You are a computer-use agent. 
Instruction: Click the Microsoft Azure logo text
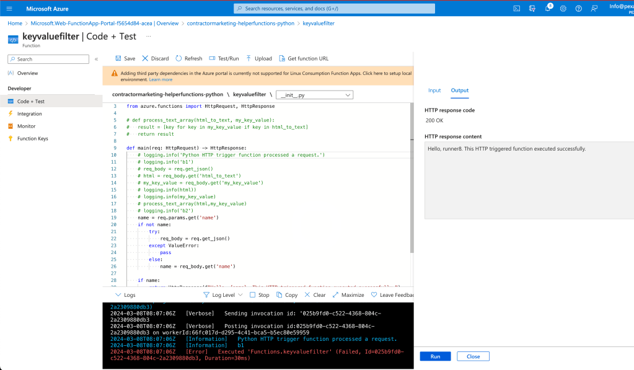click(47, 9)
